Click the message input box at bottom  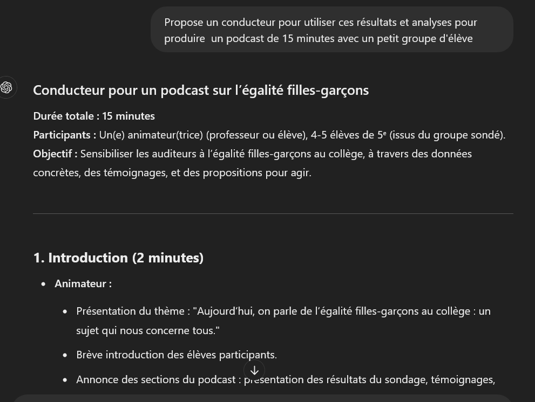click(x=263, y=399)
